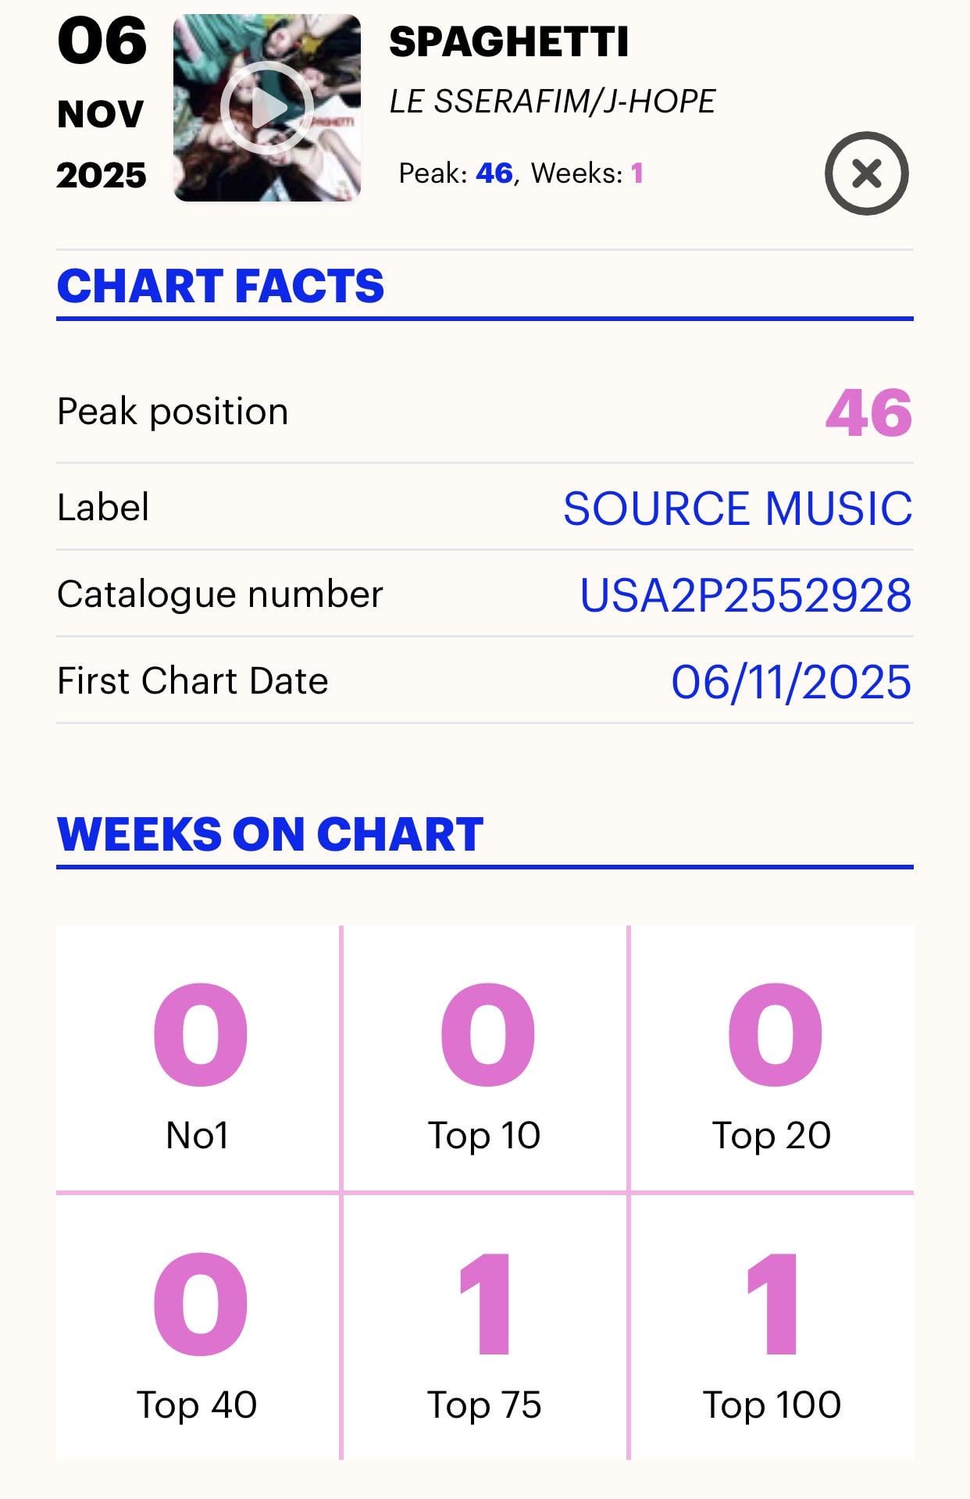Click the No1 weeks tile
This screenshot has width=970, height=1499.
(x=198, y=1060)
